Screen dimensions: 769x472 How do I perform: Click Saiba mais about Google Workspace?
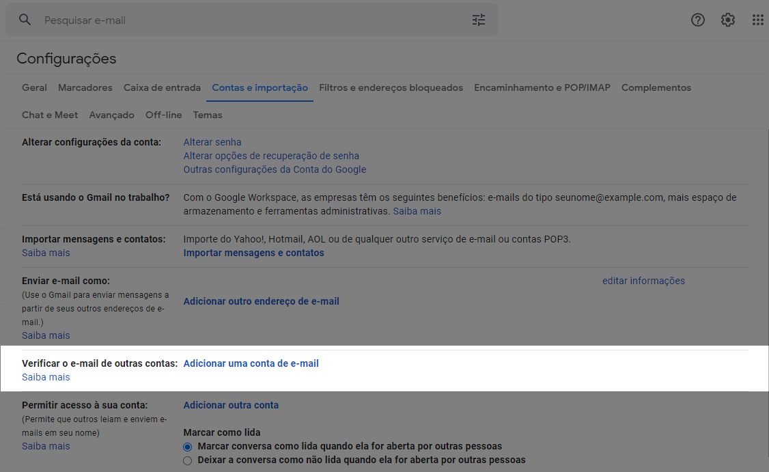417,211
